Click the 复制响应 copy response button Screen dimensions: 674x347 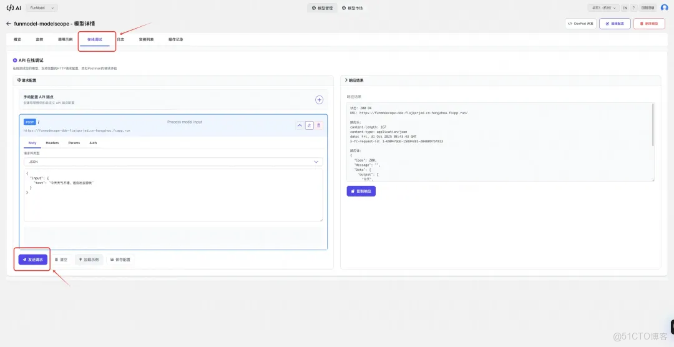coord(361,191)
